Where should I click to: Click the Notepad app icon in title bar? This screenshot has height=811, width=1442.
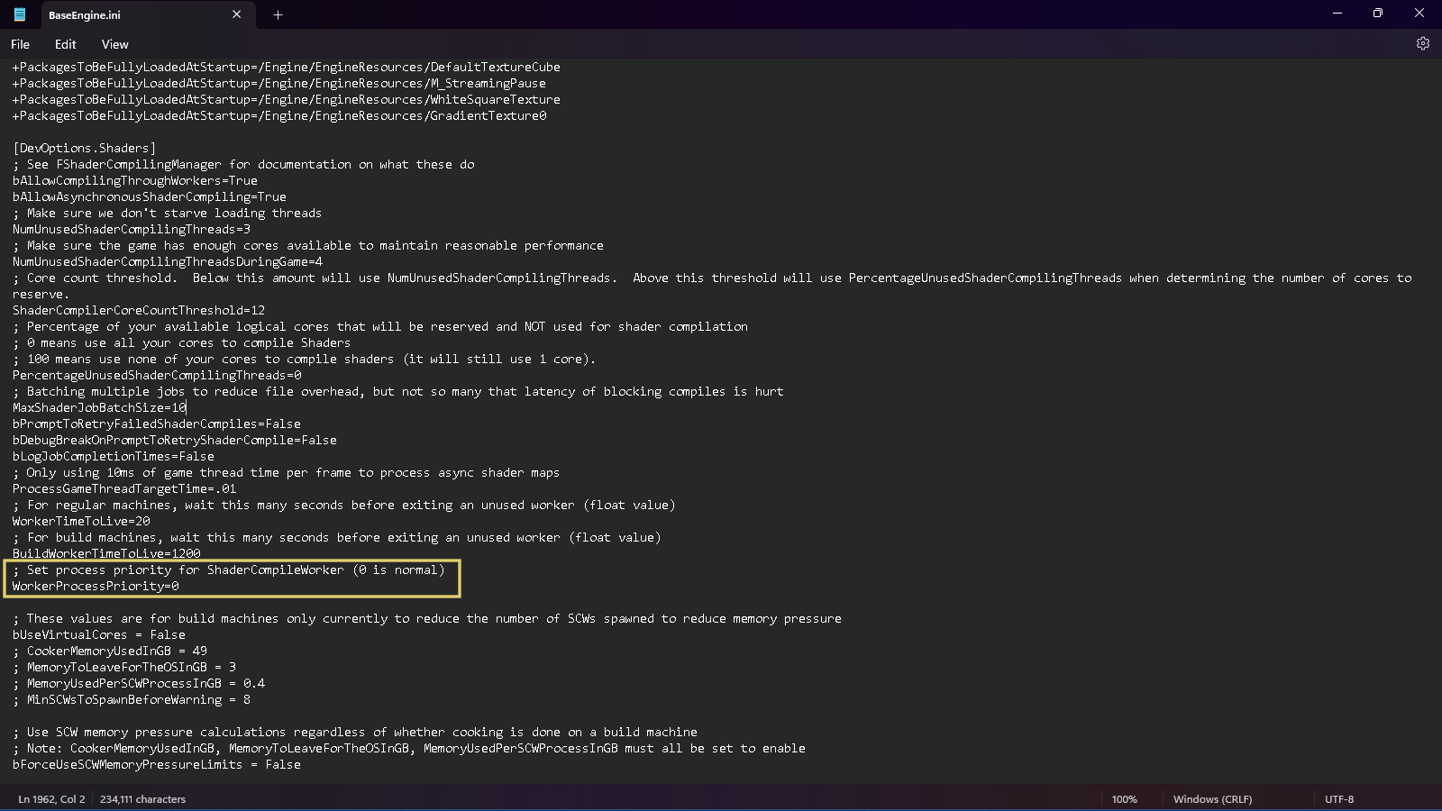click(x=19, y=14)
